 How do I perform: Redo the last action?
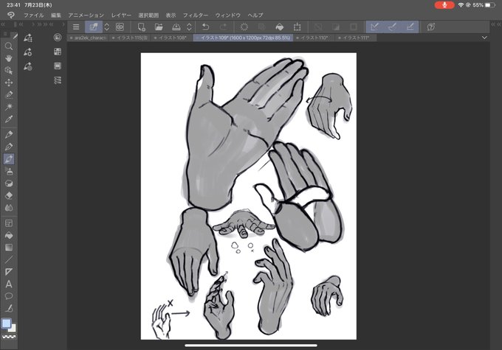224,27
